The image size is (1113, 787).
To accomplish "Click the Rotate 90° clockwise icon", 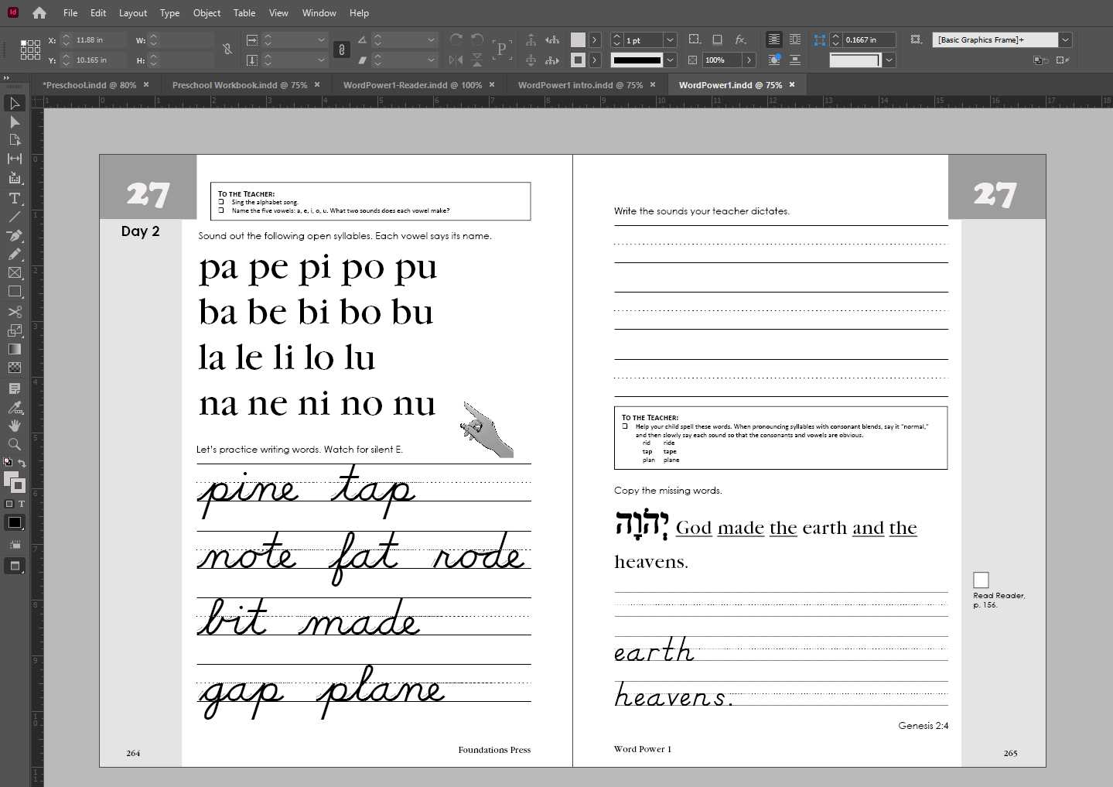I will pyautogui.click(x=456, y=39).
